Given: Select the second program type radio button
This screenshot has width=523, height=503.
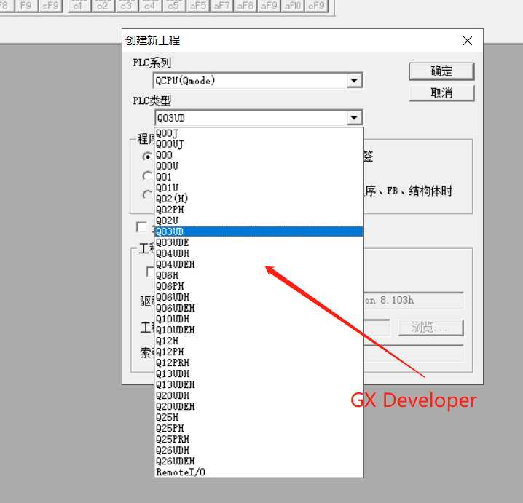Looking at the screenshot, I should (x=148, y=175).
